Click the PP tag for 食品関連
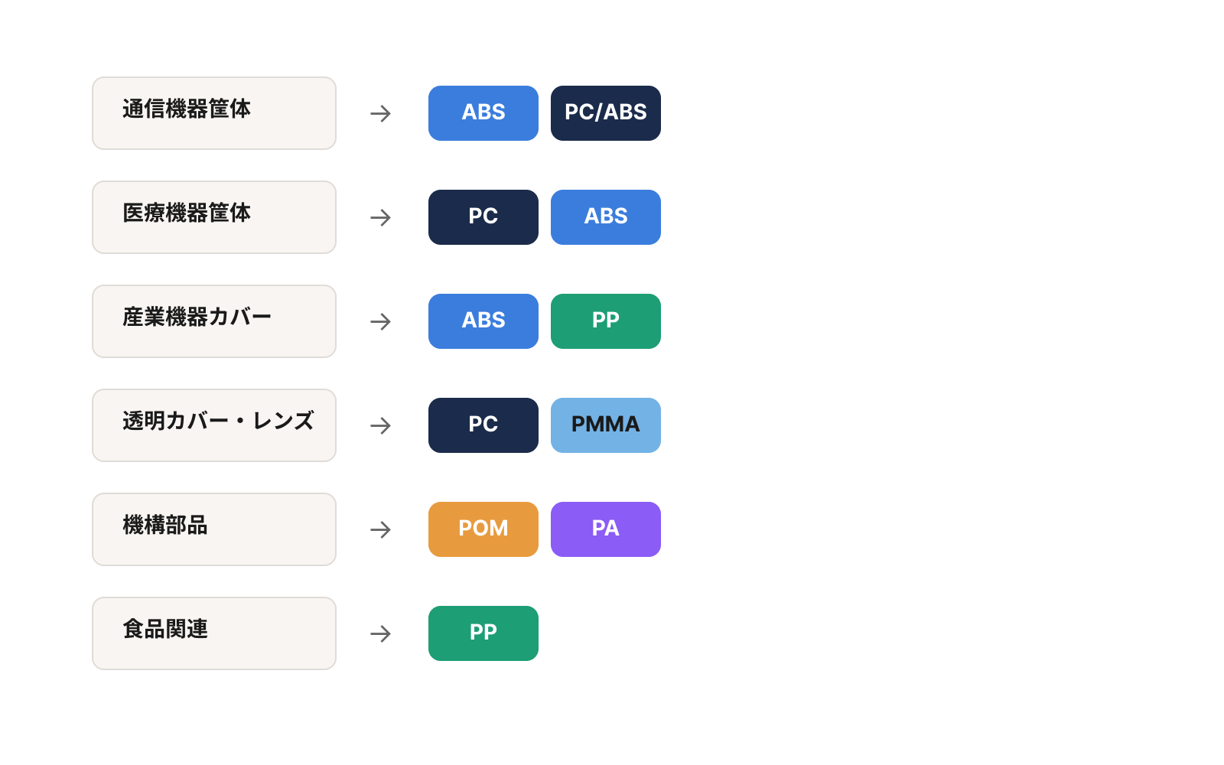Viewport: 1224px width, 765px height. (483, 633)
